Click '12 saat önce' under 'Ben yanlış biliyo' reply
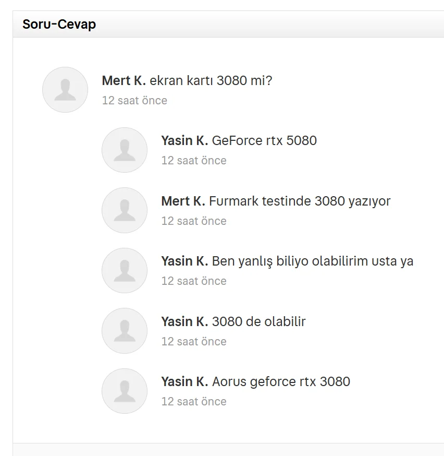444x456 pixels. pos(194,281)
